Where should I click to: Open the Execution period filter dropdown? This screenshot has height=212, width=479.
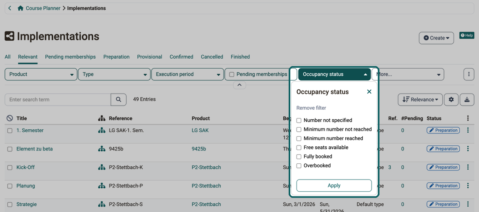click(x=187, y=74)
